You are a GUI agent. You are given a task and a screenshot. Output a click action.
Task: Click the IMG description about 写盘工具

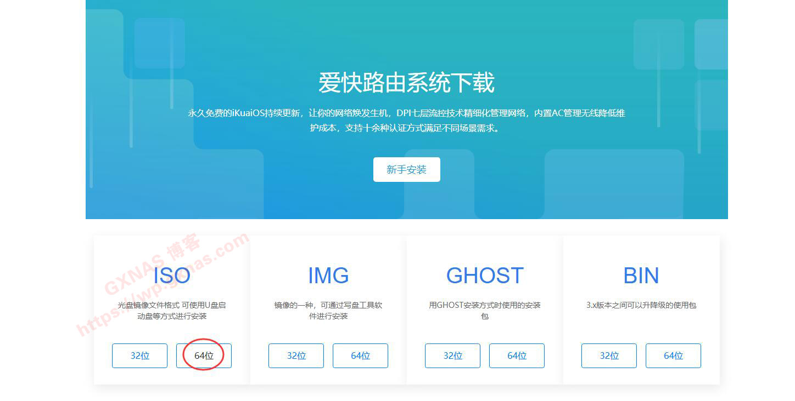(x=328, y=311)
